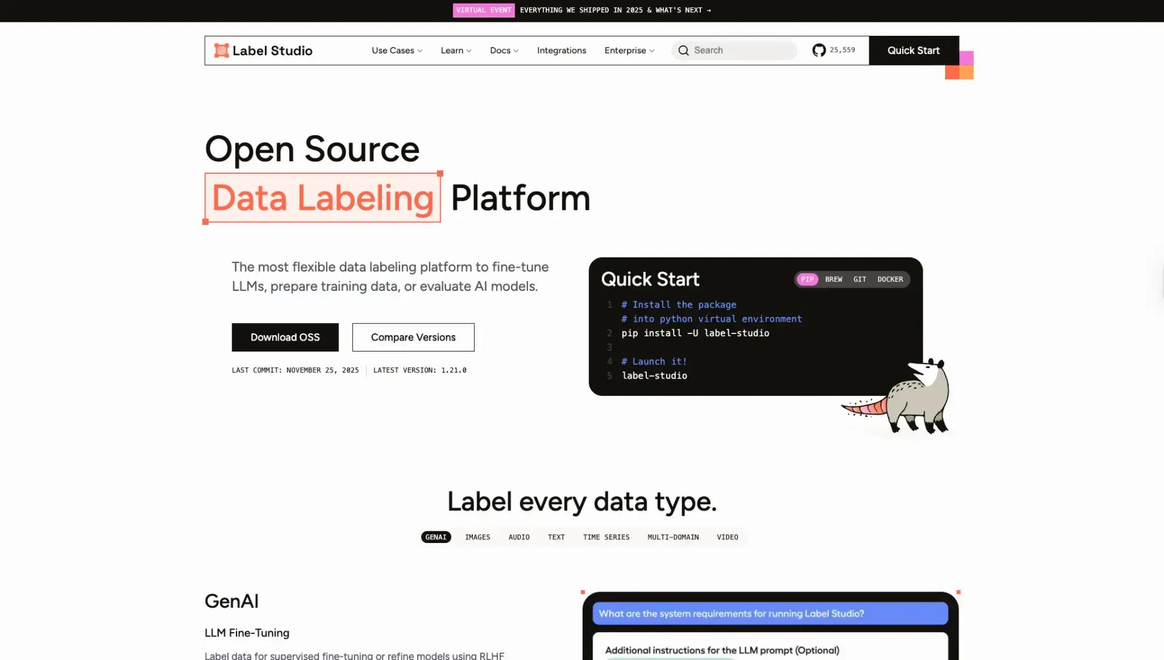Image resolution: width=1164 pixels, height=660 pixels.
Task: Click the Compare Versions button
Action: (413, 337)
